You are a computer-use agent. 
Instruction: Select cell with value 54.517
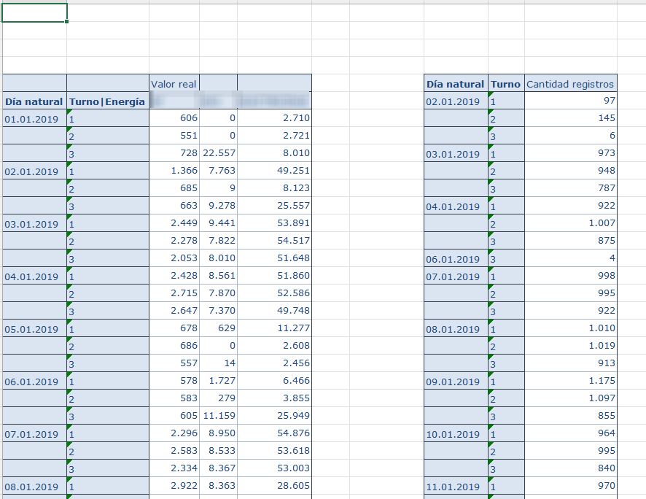point(274,240)
